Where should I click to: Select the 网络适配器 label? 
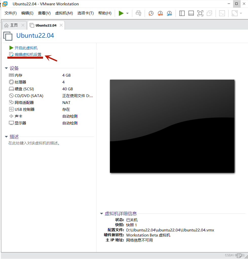[24, 103]
